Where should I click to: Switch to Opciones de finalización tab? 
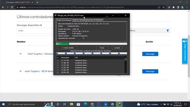95,20
